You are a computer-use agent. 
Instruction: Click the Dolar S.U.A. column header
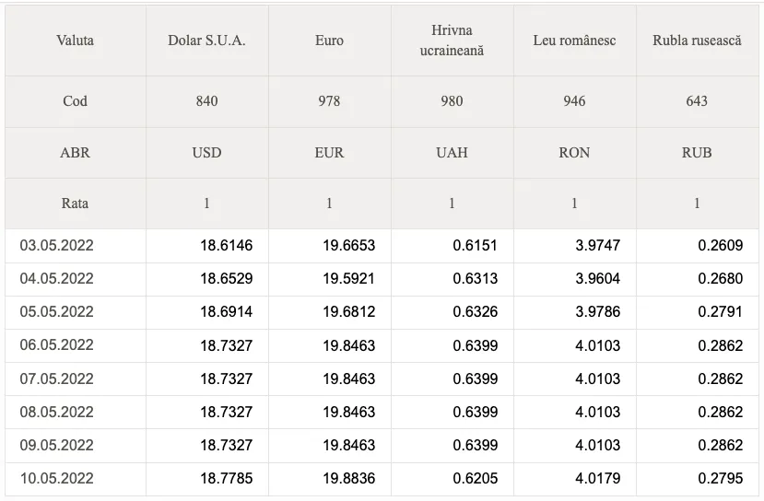pos(206,41)
